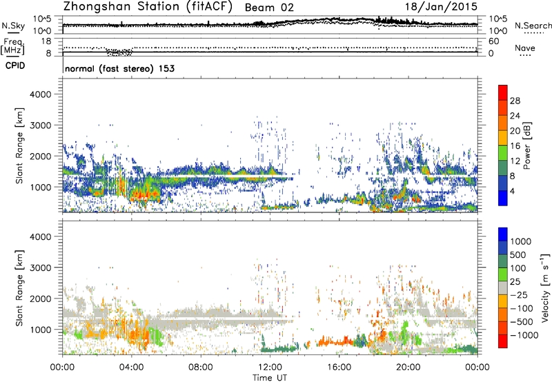552x382 pixels.
Task: Click the 'Nave' legend label
Action: [x=524, y=48]
